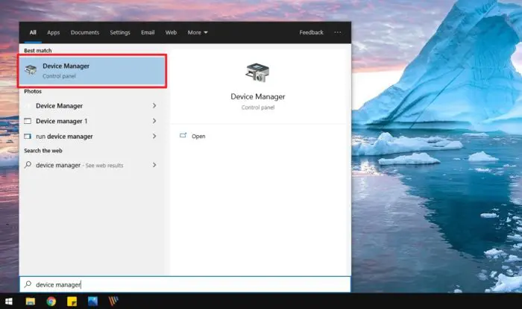The image size is (522, 309).
Task: Click the large Device Manager preview icon
Action: point(257,72)
